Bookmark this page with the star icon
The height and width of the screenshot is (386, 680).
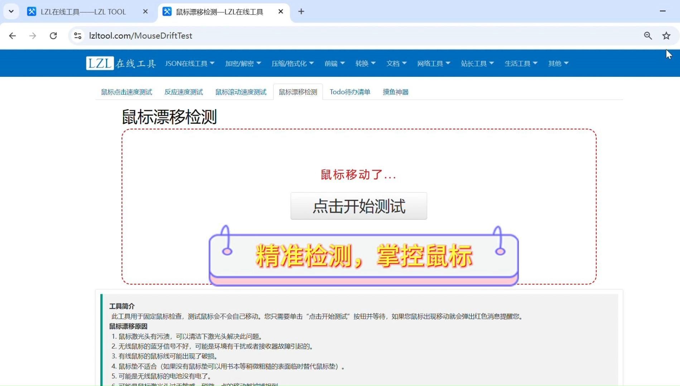coord(666,36)
